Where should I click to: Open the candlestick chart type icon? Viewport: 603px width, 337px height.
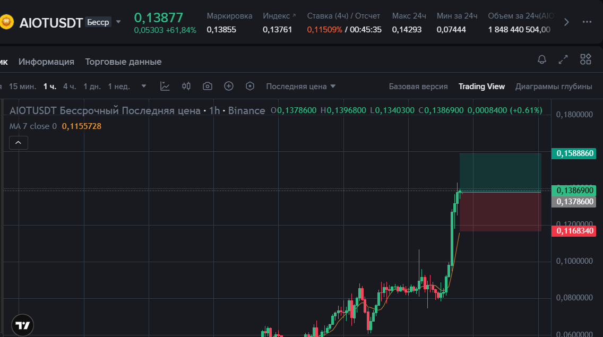coord(186,86)
